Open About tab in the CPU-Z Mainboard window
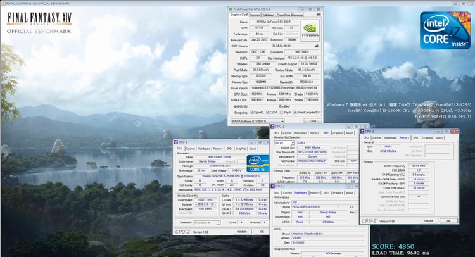 click(x=350, y=193)
